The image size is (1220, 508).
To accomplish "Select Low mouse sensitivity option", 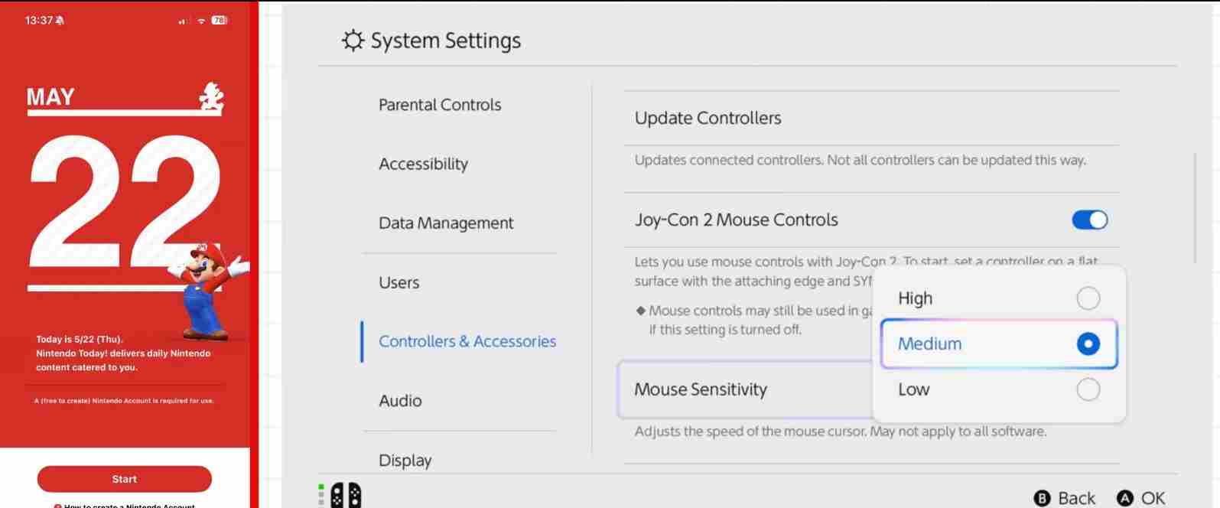I will click(998, 389).
